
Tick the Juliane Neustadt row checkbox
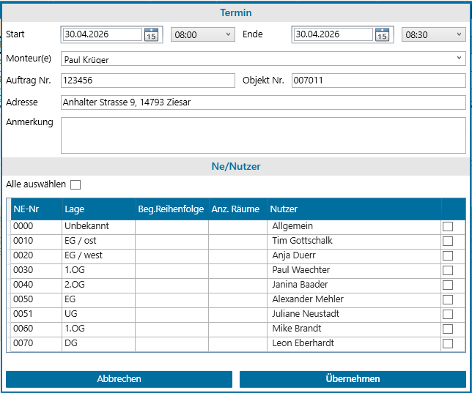tap(448, 314)
